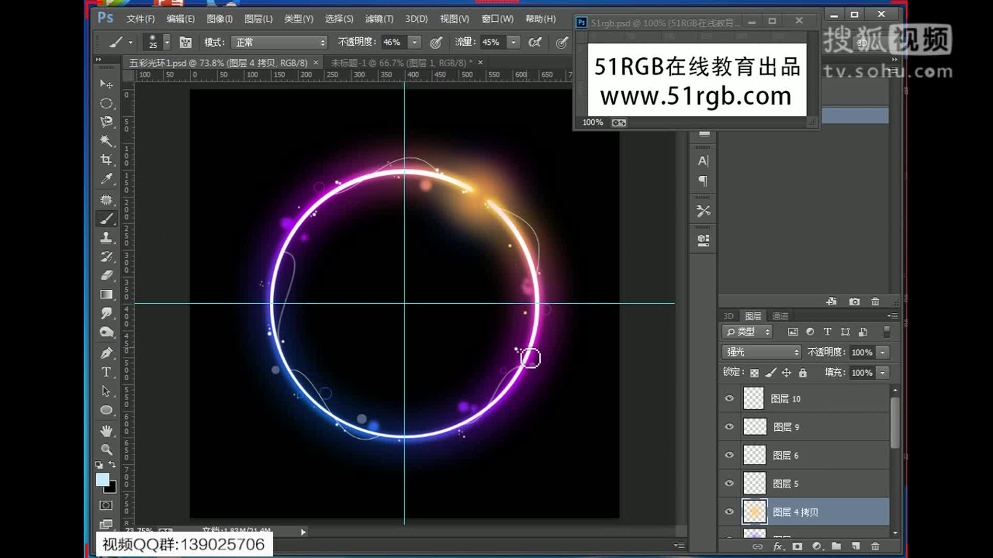The width and height of the screenshot is (993, 558).
Task: Open the 图像 menu
Action: pyautogui.click(x=219, y=19)
